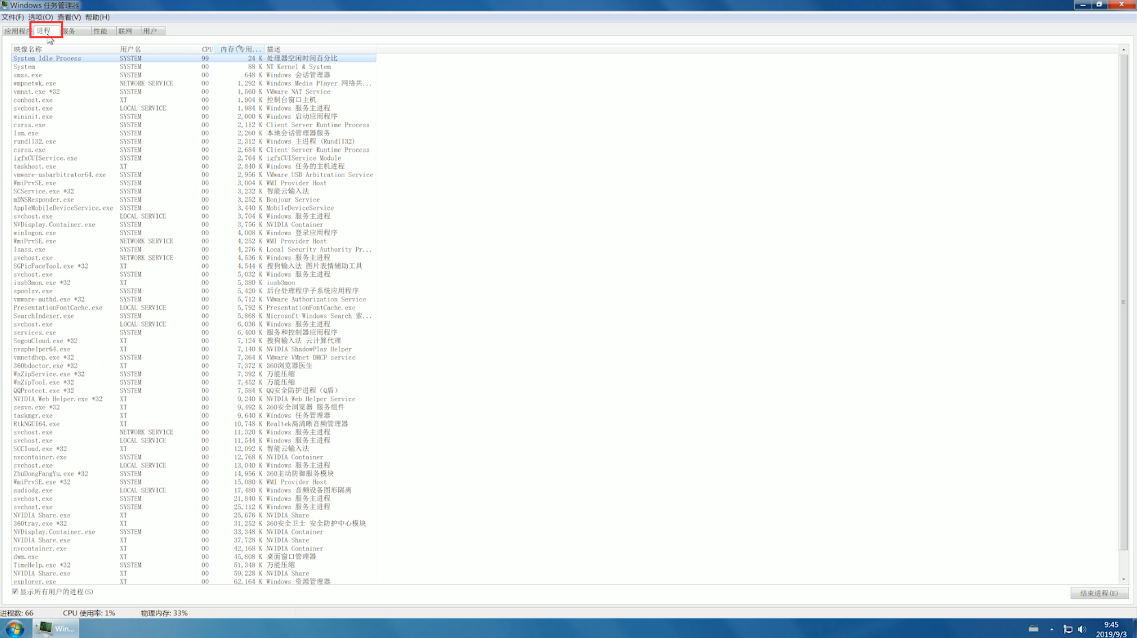This screenshot has width=1137, height=638.
Task: Select the vmware-usbarbitrator64.exe row
Action: pos(193,174)
